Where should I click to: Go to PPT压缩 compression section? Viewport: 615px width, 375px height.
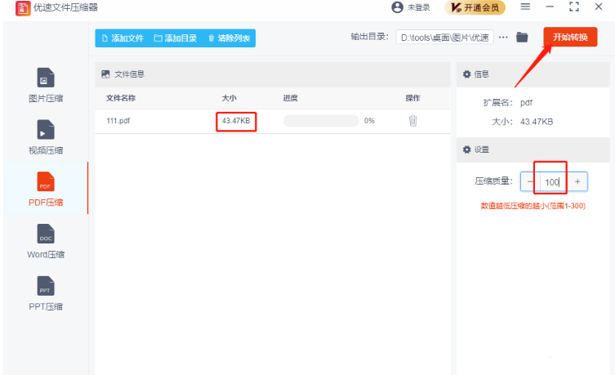pyautogui.click(x=46, y=293)
